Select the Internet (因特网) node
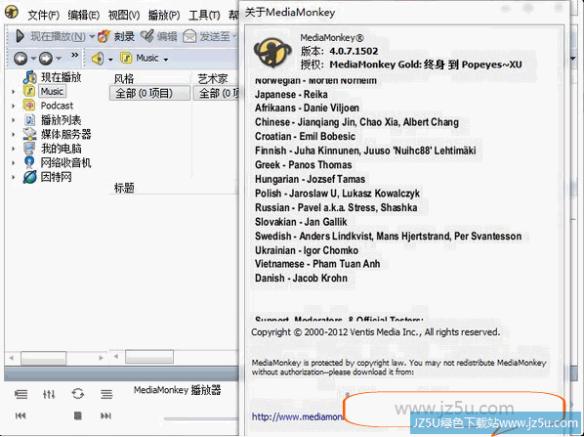Screen dimensions: 584x437 [56, 177]
